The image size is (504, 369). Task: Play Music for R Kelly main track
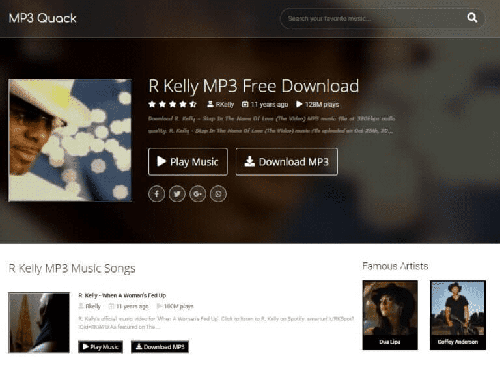pos(188,161)
